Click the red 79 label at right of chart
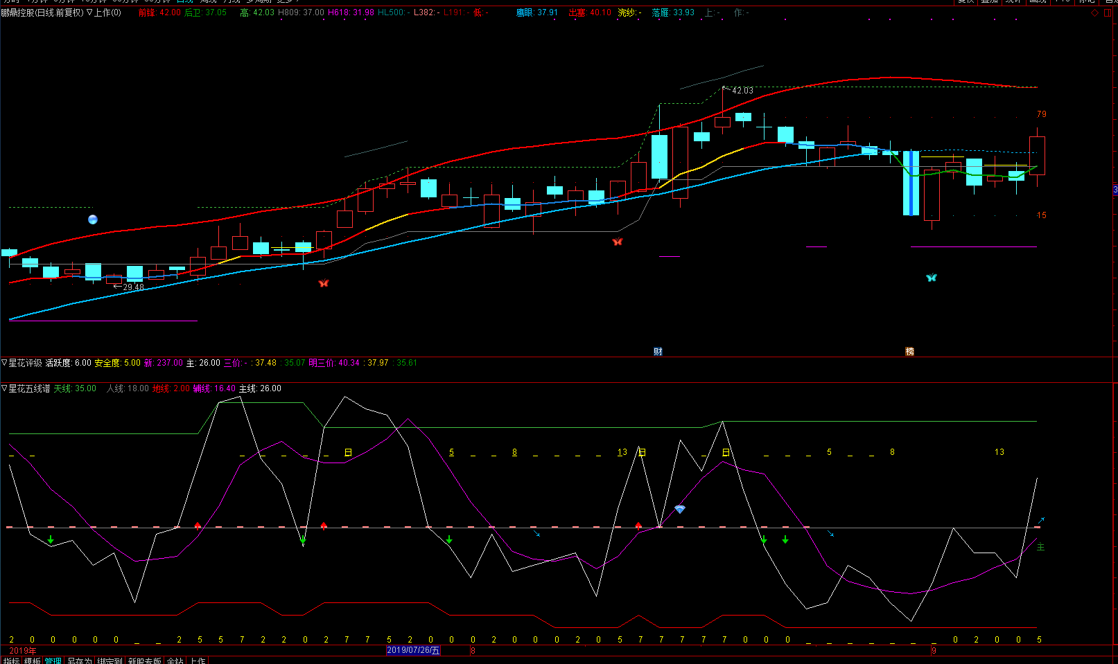The height and width of the screenshot is (664, 1118). coord(1042,114)
